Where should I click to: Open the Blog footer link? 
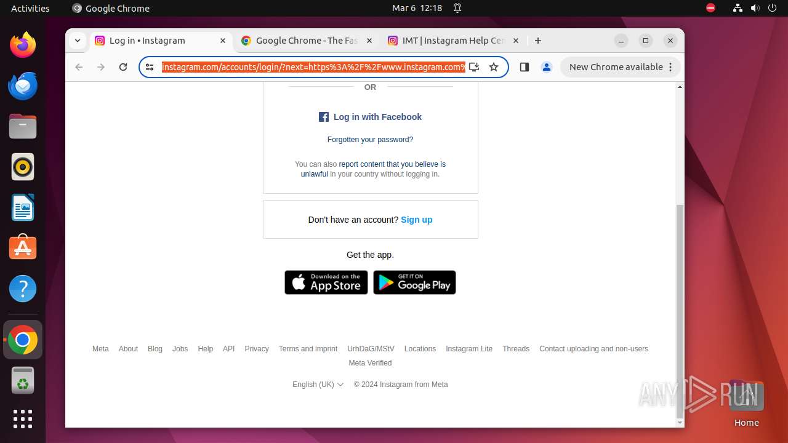tap(155, 349)
